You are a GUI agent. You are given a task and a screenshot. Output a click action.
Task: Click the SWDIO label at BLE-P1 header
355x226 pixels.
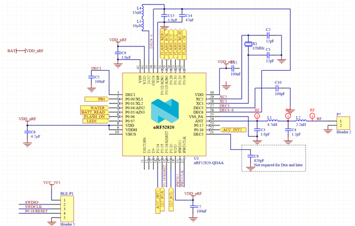[32, 202]
